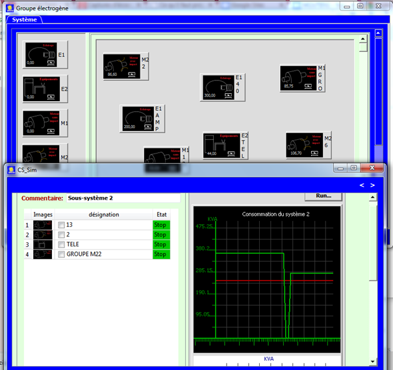Image resolution: width=393 pixels, height=370 pixels.
Task: Open small screen button on E1 palette item
Action: pyautogui.click(x=51, y=63)
